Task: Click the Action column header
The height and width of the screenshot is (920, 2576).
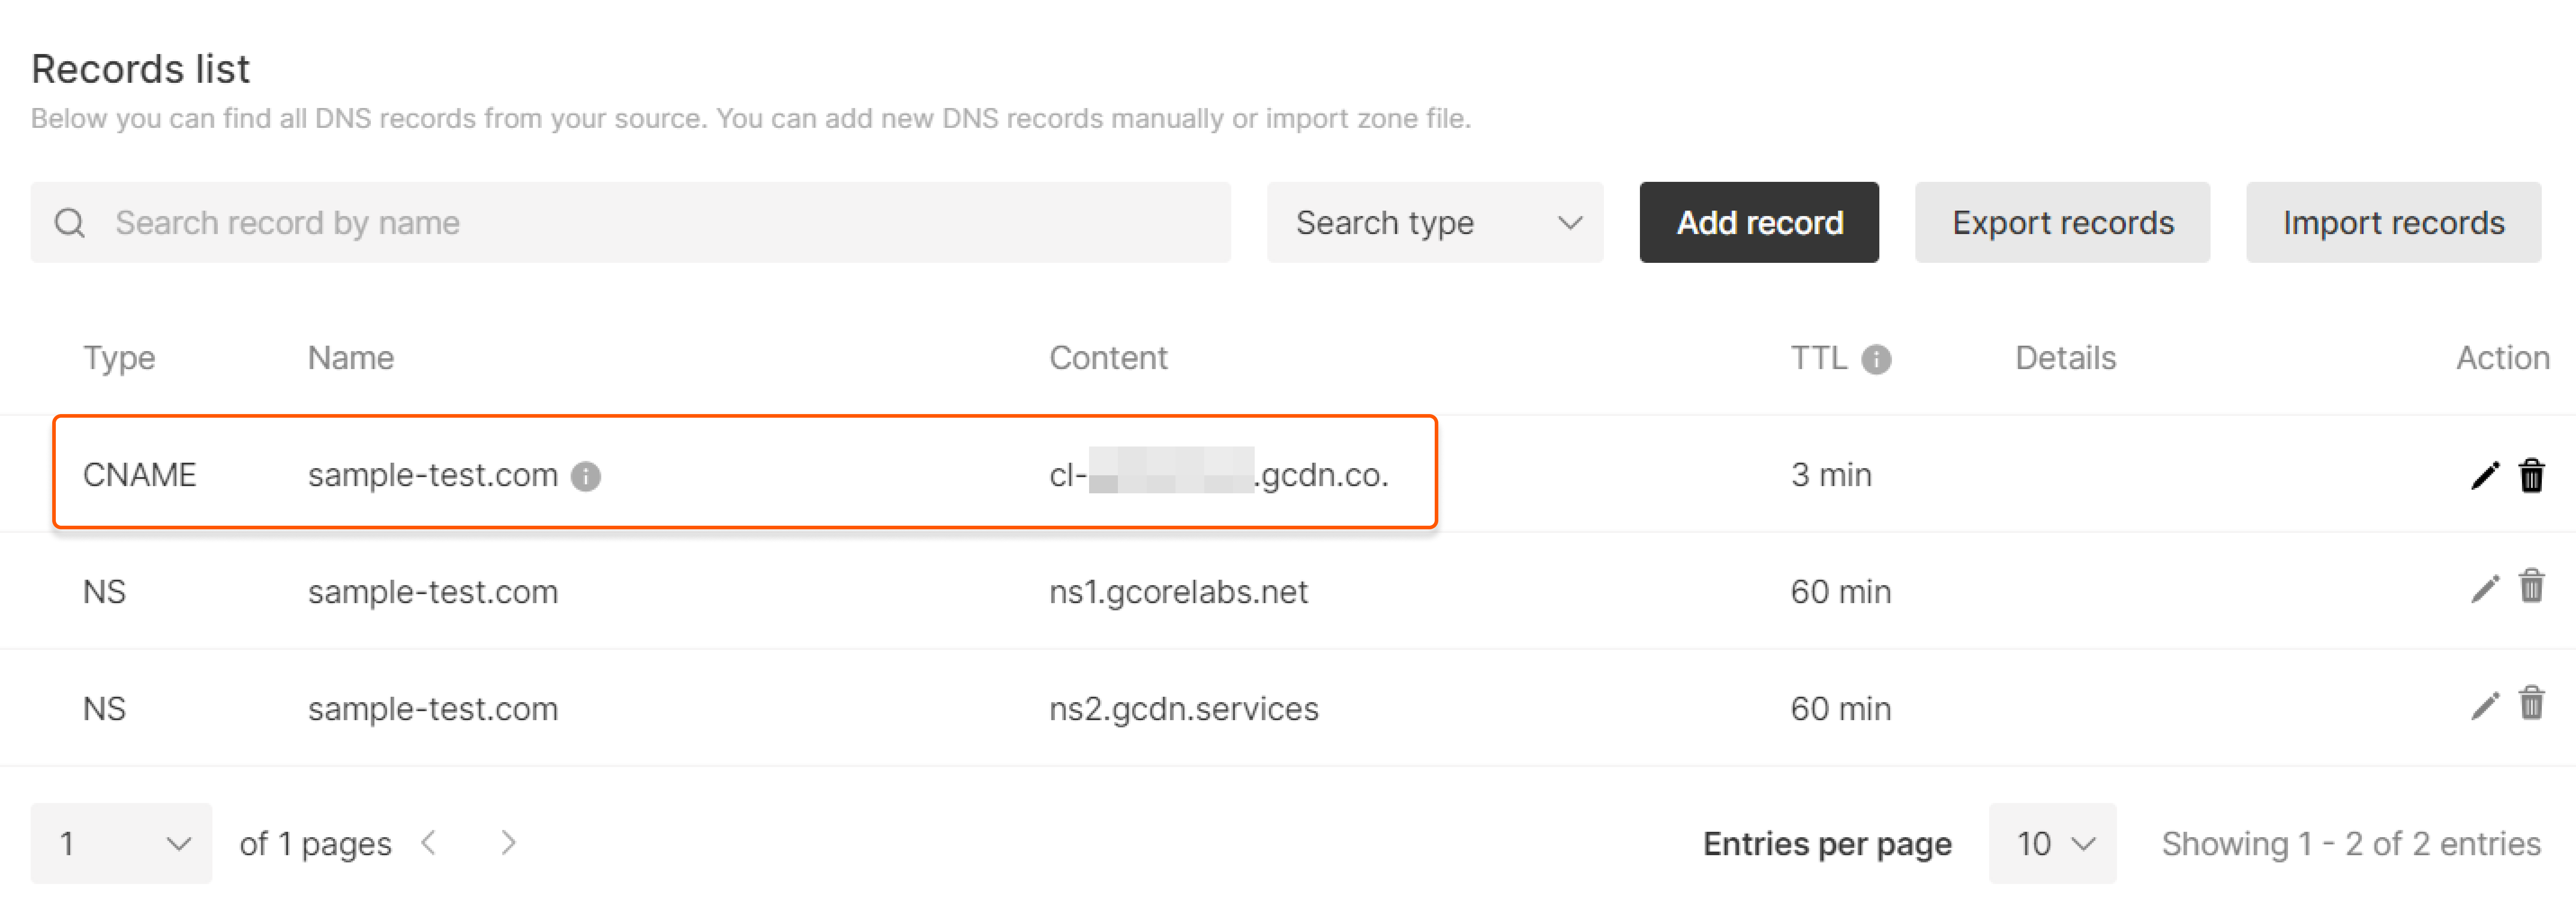Action: click(2503, 358)
